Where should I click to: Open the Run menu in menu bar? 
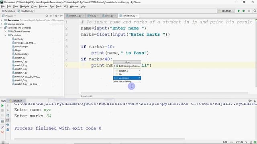point(52,6)
